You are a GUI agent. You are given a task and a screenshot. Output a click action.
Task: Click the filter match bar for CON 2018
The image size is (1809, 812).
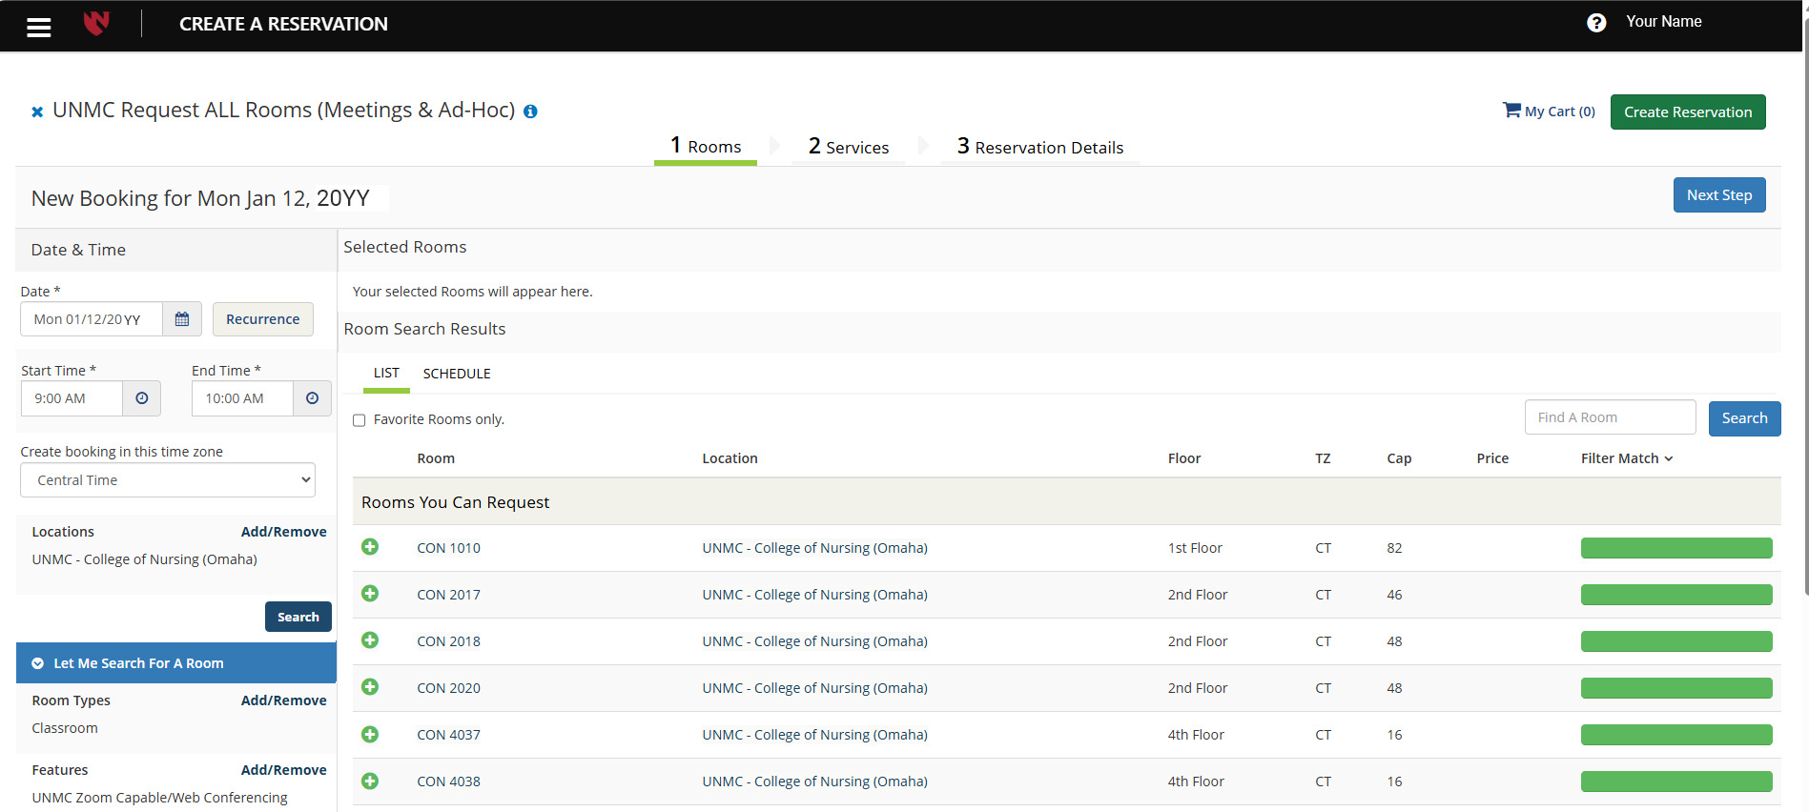(1676, 641)
